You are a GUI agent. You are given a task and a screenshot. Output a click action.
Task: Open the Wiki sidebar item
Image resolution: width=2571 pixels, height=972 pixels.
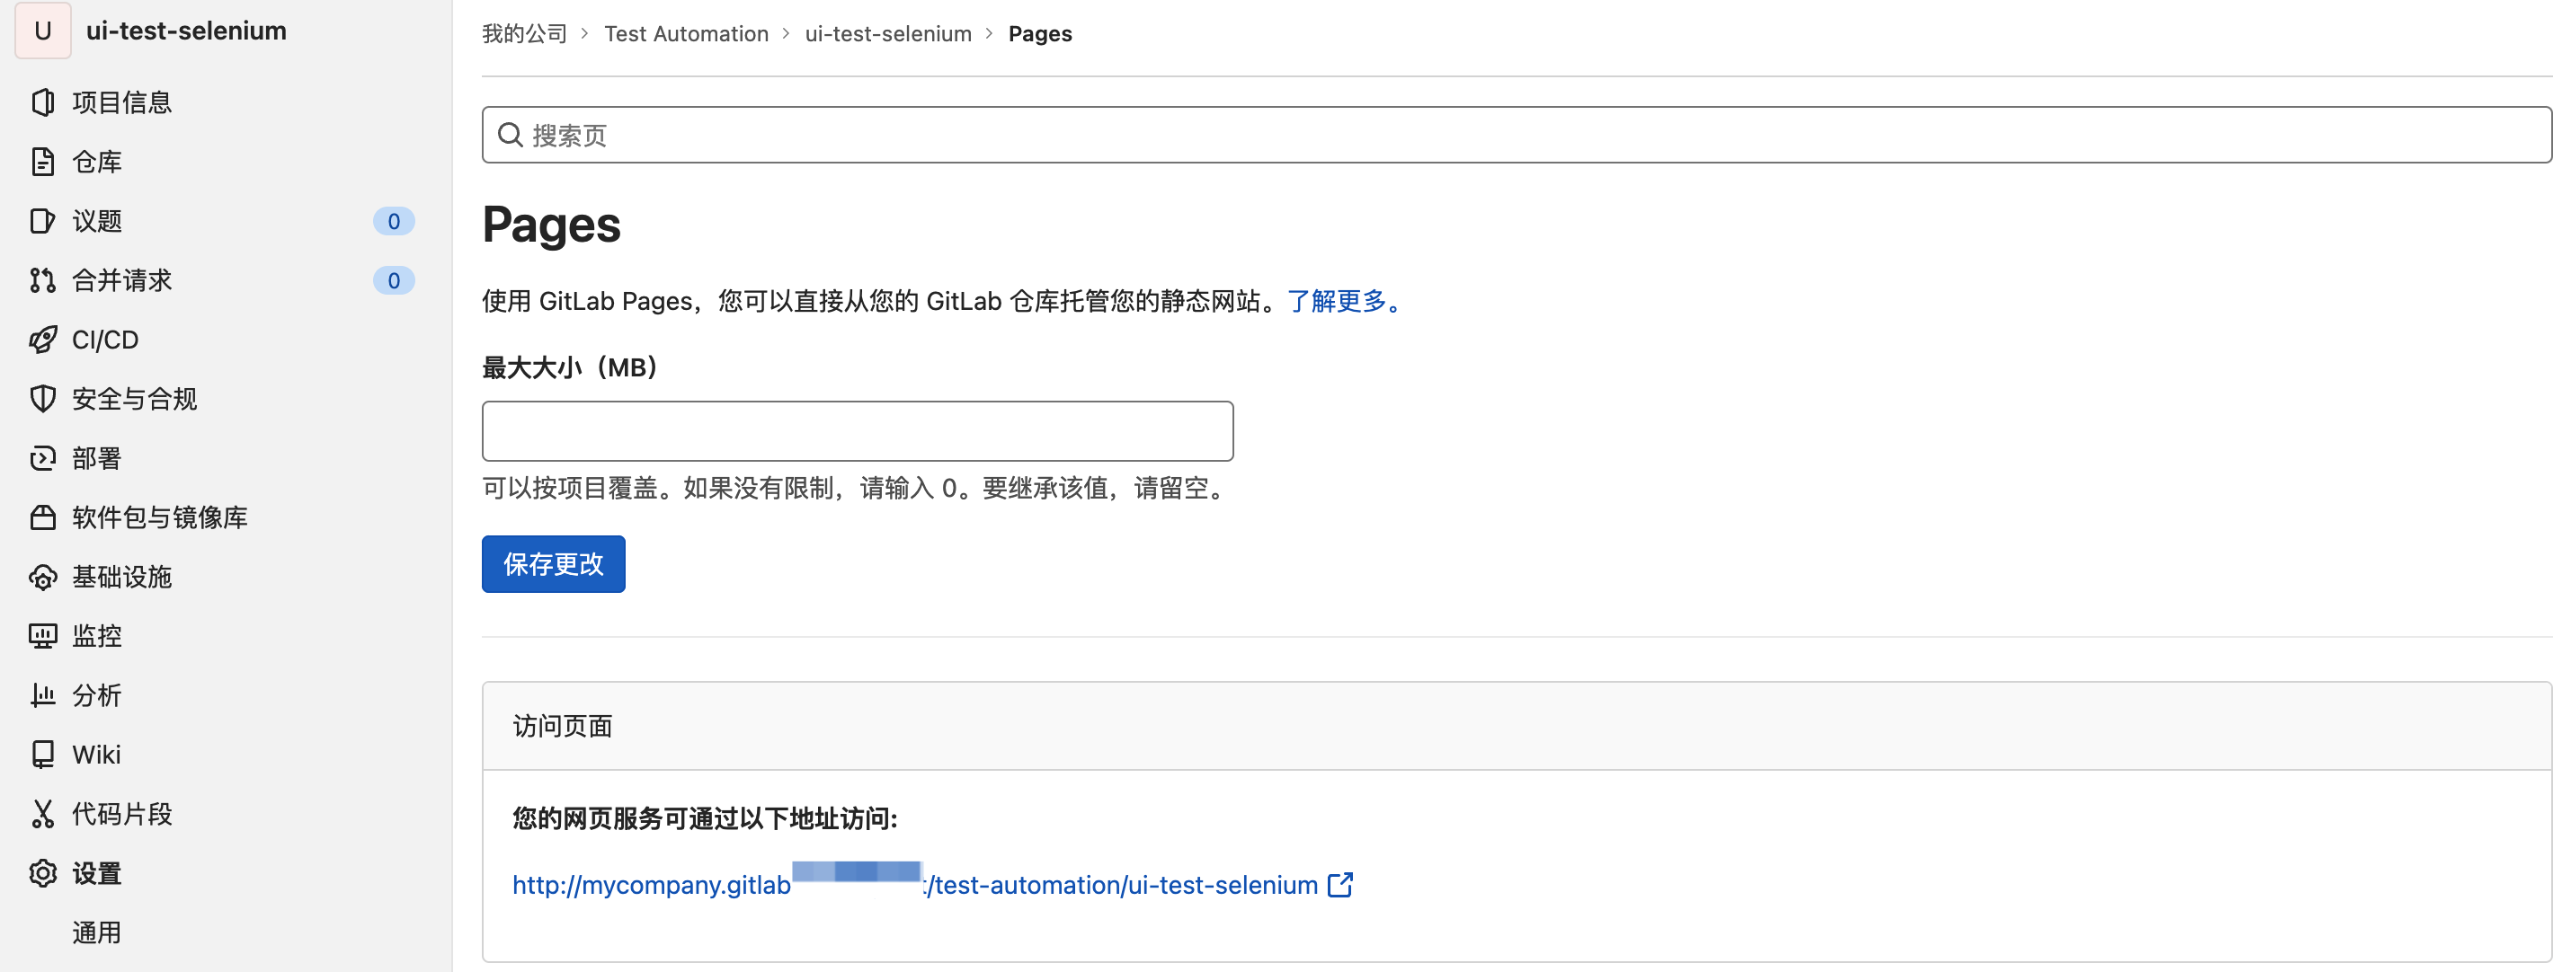tap(97, 755)
